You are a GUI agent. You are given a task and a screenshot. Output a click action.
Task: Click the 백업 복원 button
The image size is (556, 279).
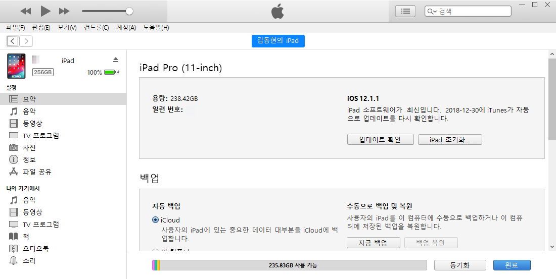tap(431, 243)
